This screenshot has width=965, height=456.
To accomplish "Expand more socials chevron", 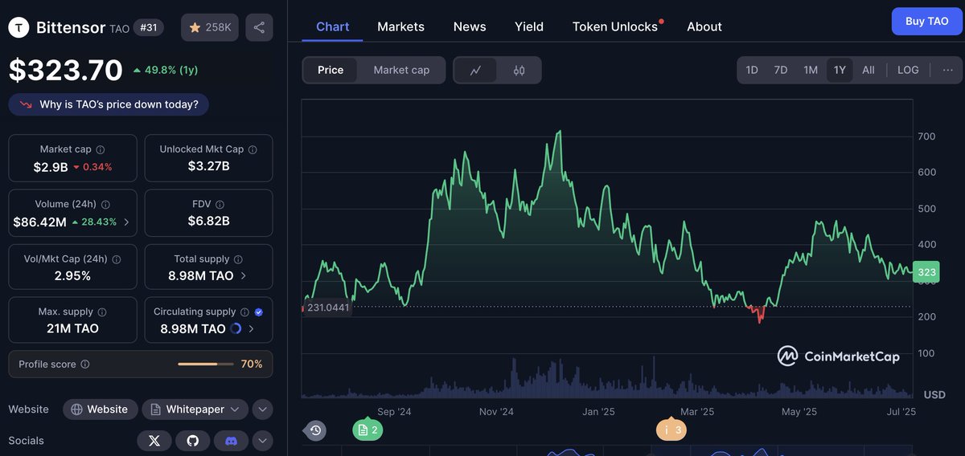I will [263, 441].
